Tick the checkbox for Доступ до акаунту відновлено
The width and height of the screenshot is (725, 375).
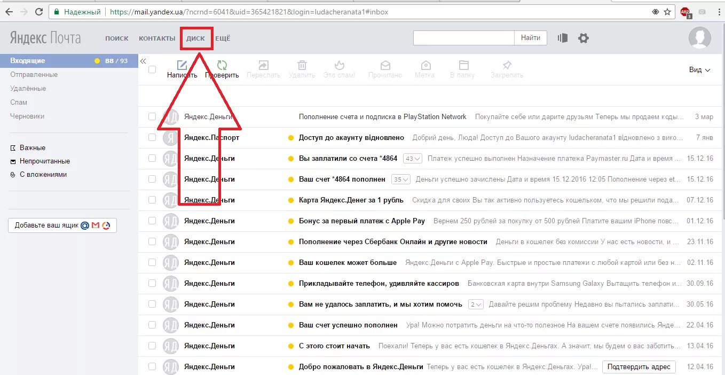(x=152, y=137)
